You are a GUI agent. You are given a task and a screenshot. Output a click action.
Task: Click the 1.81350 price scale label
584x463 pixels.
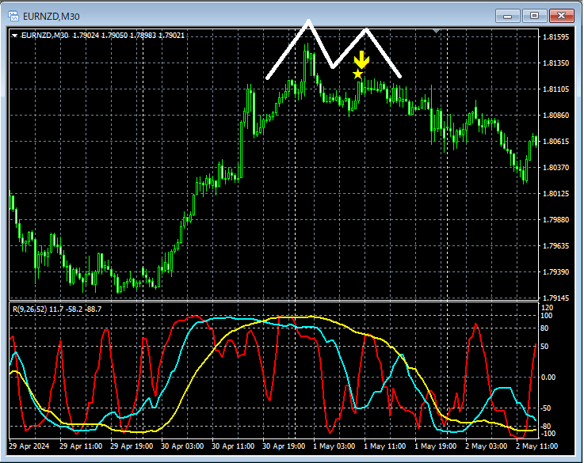(x=555, y=63)
